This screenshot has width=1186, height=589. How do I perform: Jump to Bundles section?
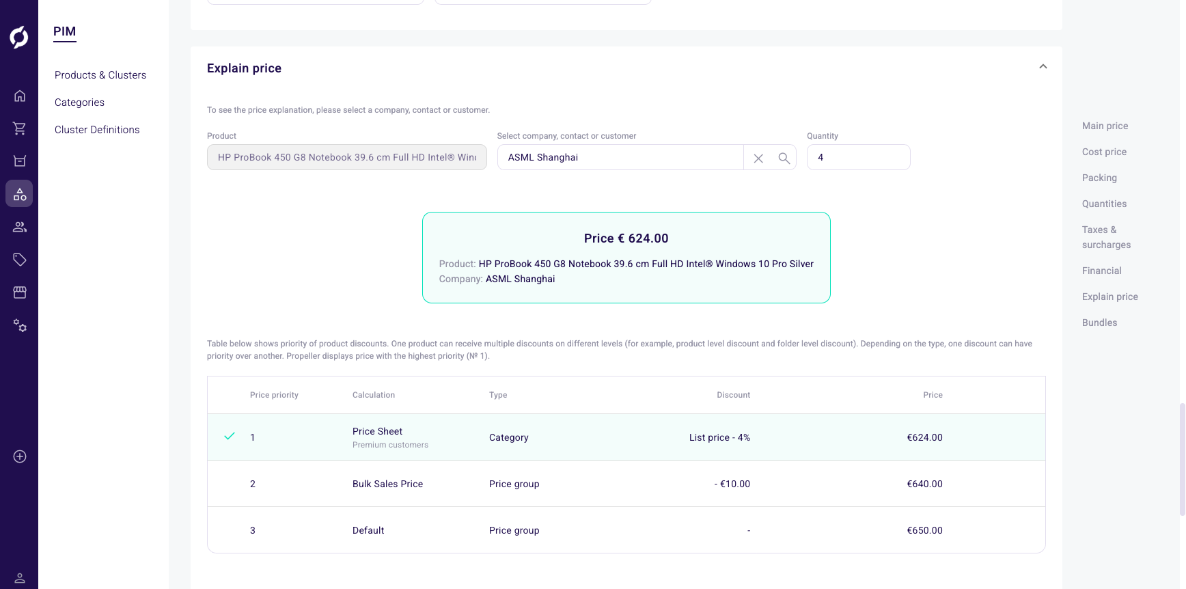pos(1099,323)
